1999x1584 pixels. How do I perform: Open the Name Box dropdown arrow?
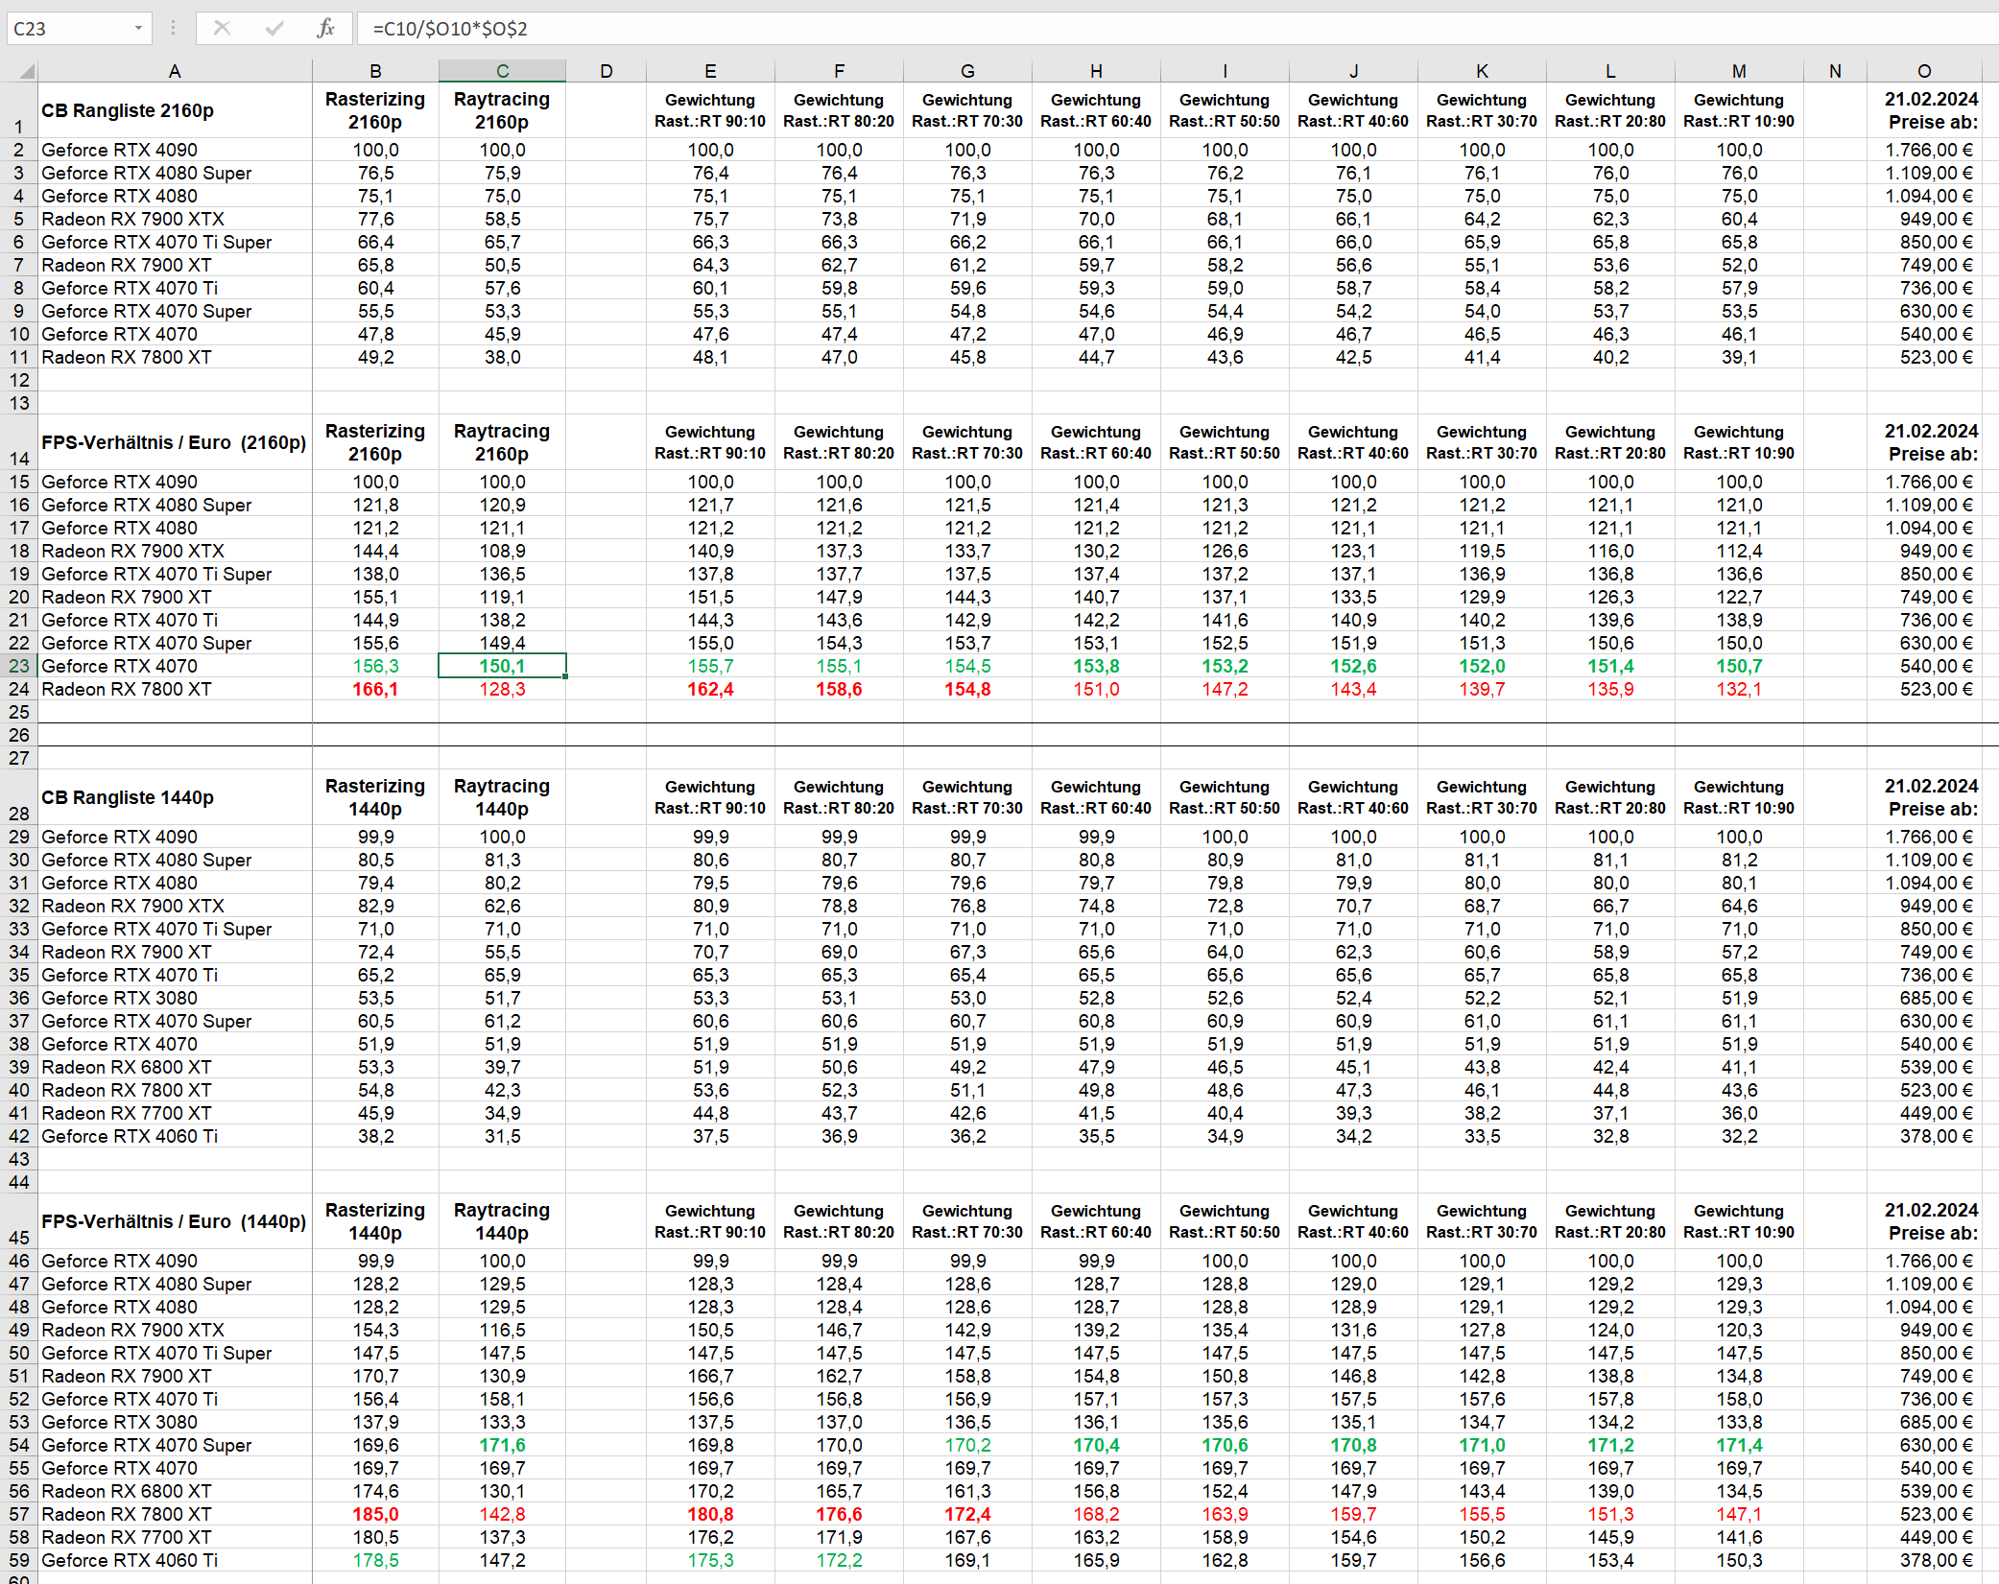coord(138,28)
